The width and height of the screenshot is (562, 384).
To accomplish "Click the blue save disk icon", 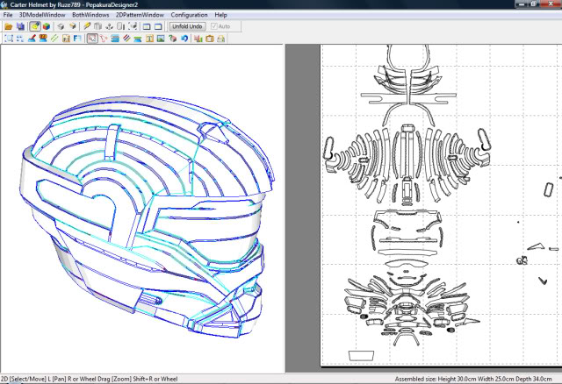I will pyautogui.click(x=20, y=26).
